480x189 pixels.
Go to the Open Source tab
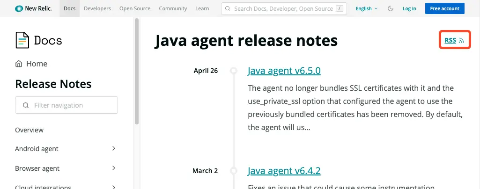(x=135, y=8)
